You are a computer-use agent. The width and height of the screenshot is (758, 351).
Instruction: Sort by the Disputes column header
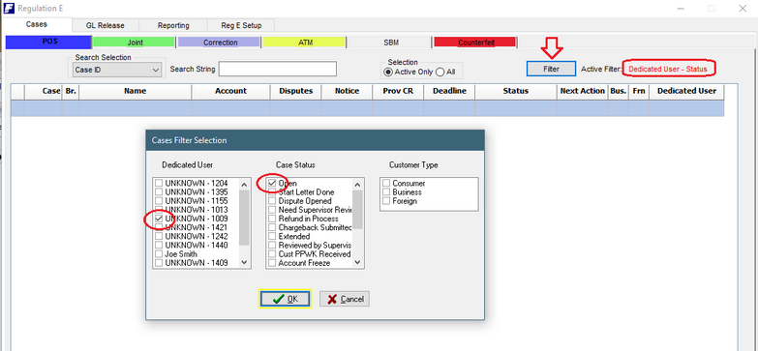tap(295, 91)
